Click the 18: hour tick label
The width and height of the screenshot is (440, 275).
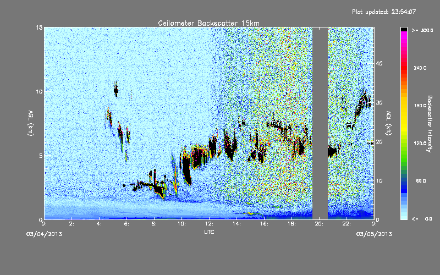[x=292, y=224]
